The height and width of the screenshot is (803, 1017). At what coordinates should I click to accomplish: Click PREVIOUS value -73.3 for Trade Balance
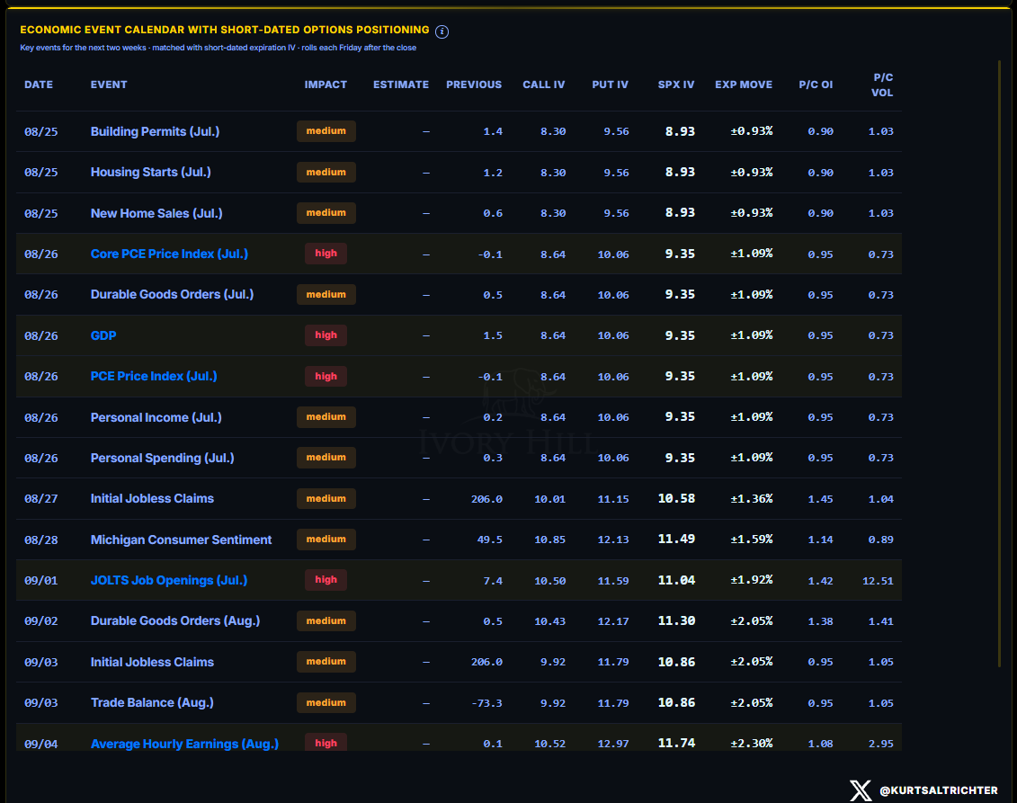pyautogui.click(x=486, y=703)
